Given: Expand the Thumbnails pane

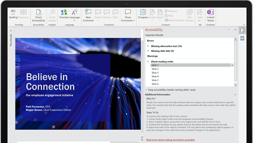Looking at the screenshot, I should [x=11, y=31].
